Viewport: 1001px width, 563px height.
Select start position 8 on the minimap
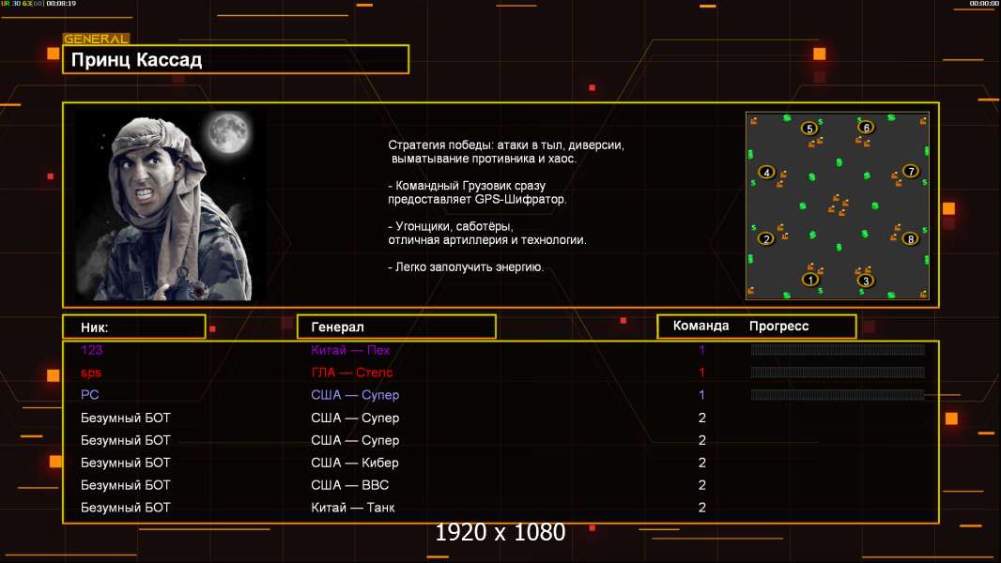click(x=910, y=238)
